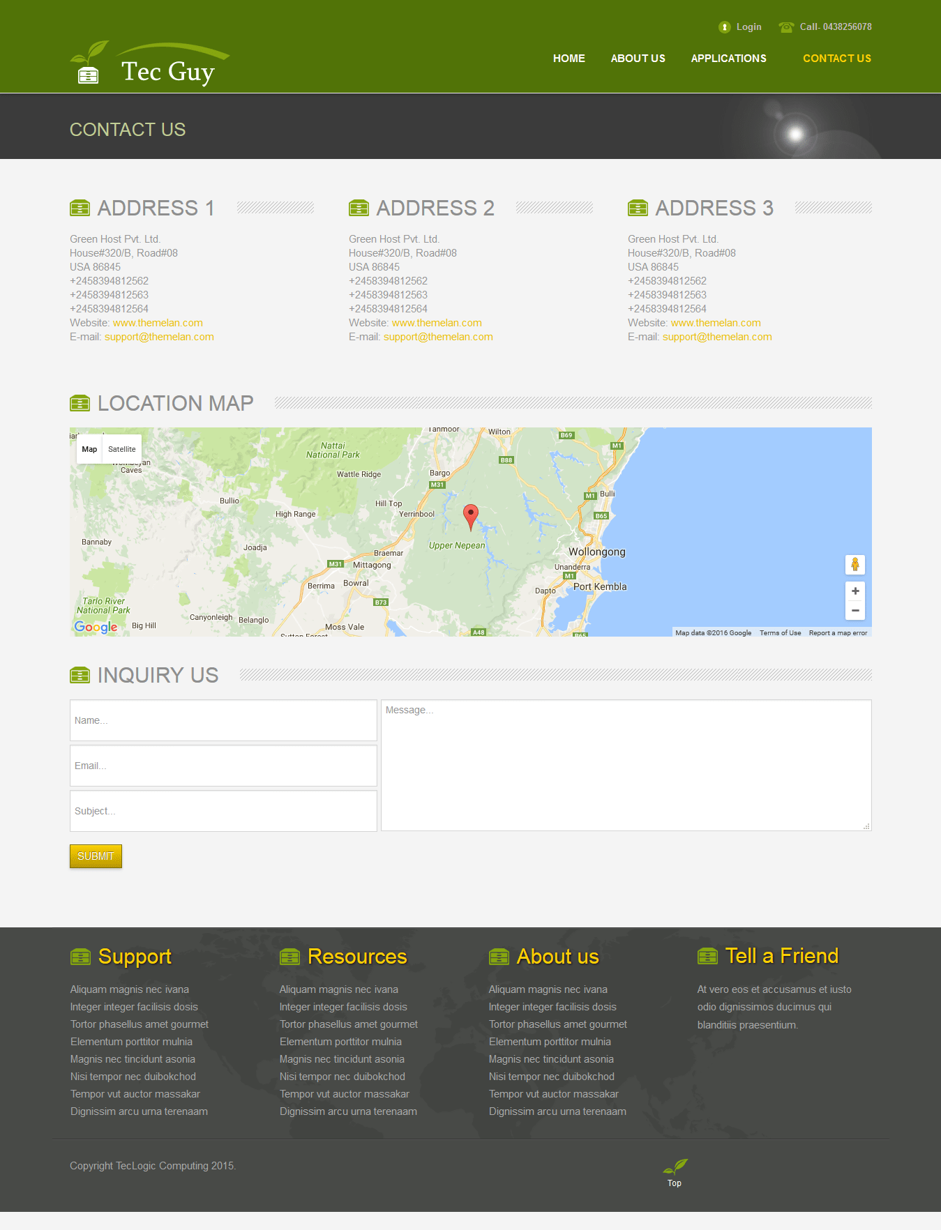The height and width of the screenshot is (1230, 941).
Task: Switch map to Satellite view
Action: (x=122, y=449)
